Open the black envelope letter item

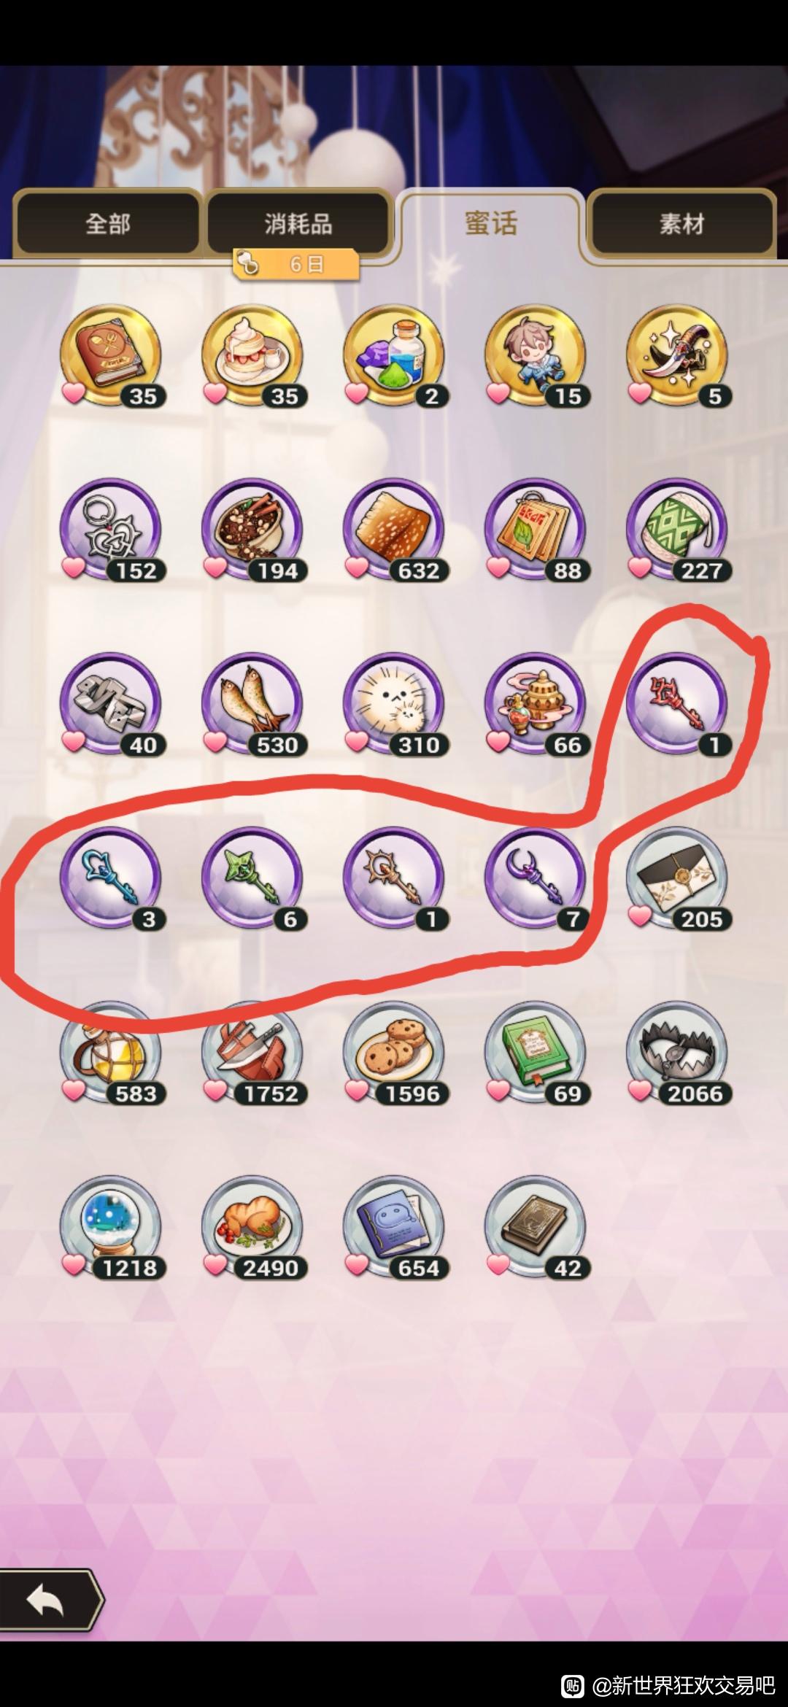coord(677,878)
